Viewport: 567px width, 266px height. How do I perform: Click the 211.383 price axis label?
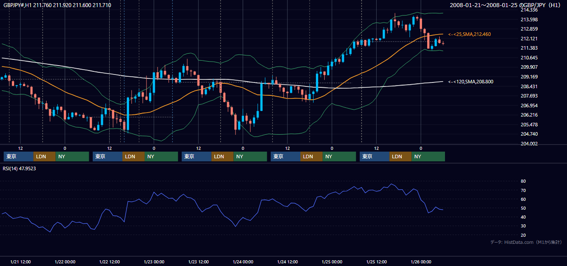click(529, 48)
